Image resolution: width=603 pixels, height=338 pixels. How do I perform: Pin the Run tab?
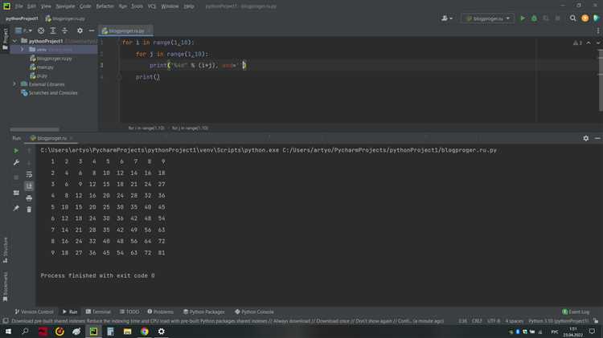coord(16,209)
